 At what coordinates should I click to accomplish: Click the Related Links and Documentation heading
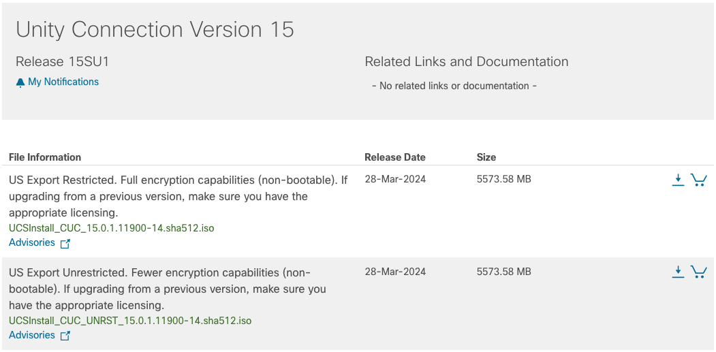click(467, 62)
